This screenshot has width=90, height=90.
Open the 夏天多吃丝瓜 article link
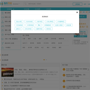coord(24,79)
